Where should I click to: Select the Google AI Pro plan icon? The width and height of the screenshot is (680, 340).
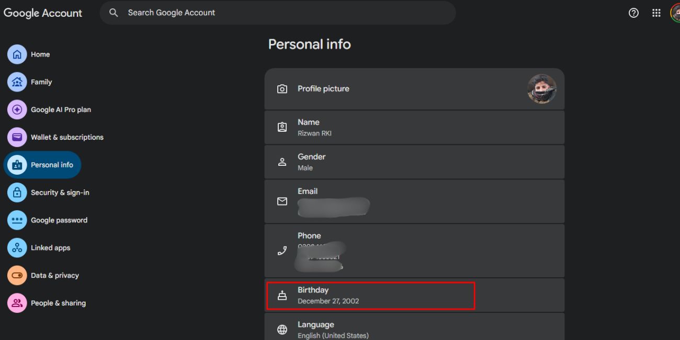[17, 110]
